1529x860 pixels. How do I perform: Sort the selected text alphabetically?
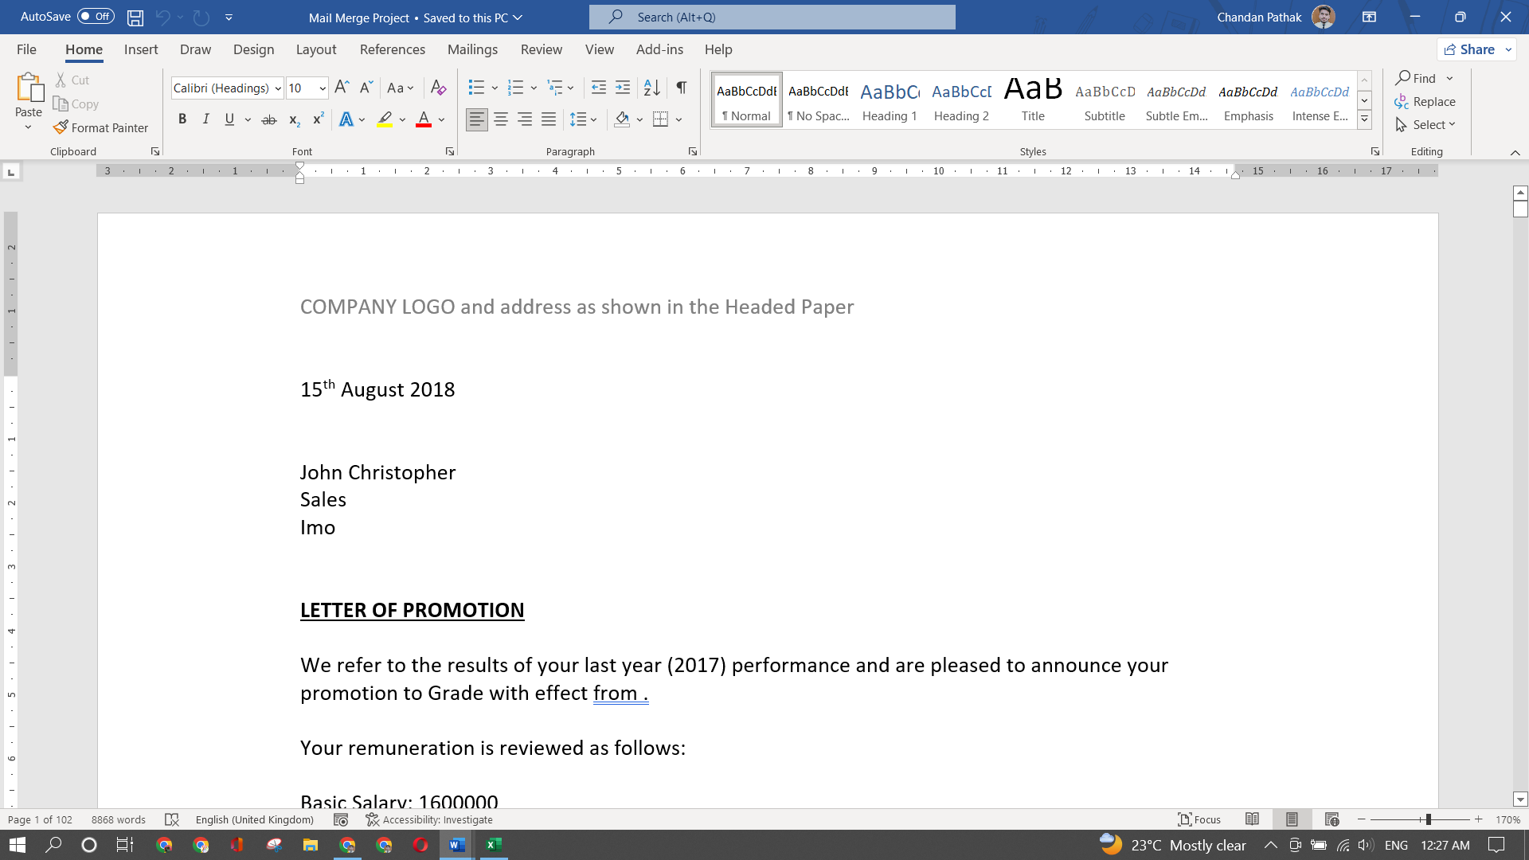click(x=651, y=88)
